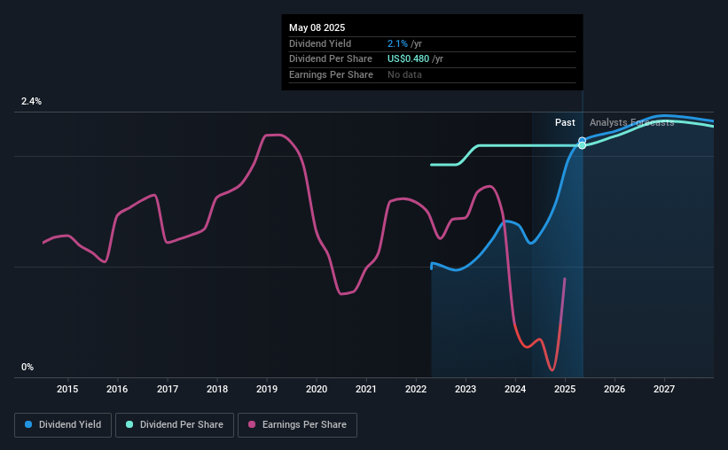The height and width of the screenshot is (450, 728).
Task: Select the 2027 label on the x-axis
Action: pyautogui.click(x=664, y=389)
